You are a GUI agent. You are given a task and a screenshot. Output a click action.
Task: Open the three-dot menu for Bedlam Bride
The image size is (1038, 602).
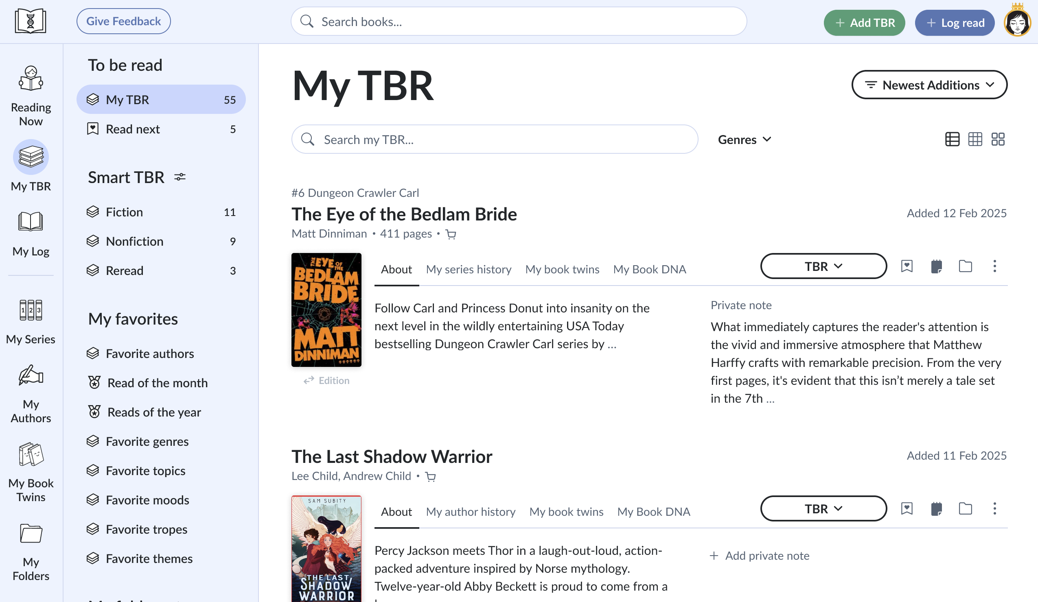tap(994, 266)
